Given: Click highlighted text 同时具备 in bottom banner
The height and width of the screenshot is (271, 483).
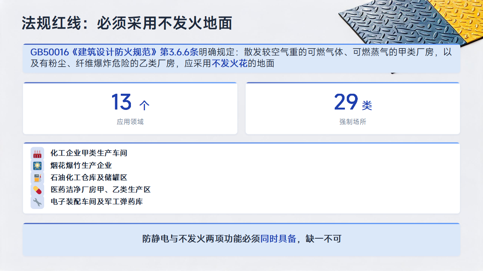Looking at the screenshot, I should tap(278, 239).
